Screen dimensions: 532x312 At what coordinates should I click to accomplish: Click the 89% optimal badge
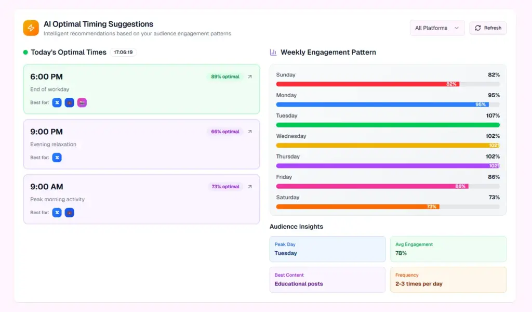coord(224,76)
